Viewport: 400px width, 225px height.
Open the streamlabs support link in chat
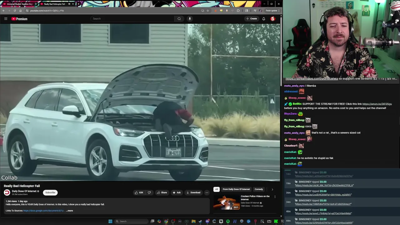[312, 79]
